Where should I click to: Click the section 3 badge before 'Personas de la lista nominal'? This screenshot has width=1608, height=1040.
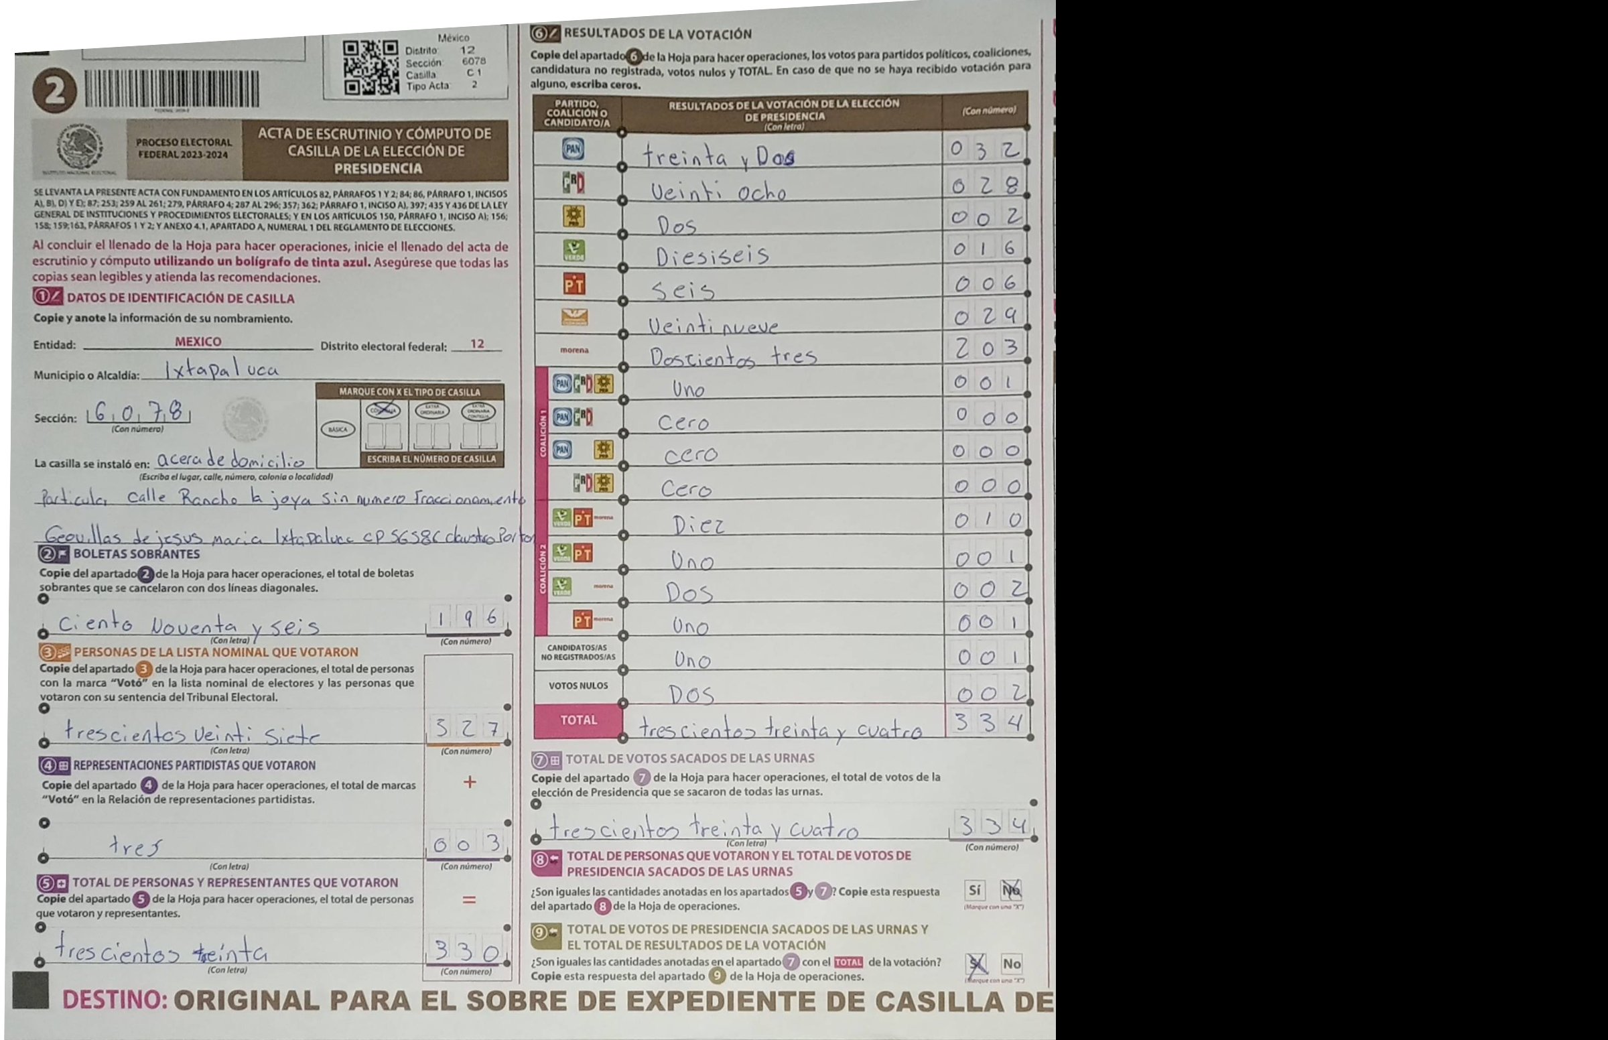pyautogui.click(x=56, y=653)
